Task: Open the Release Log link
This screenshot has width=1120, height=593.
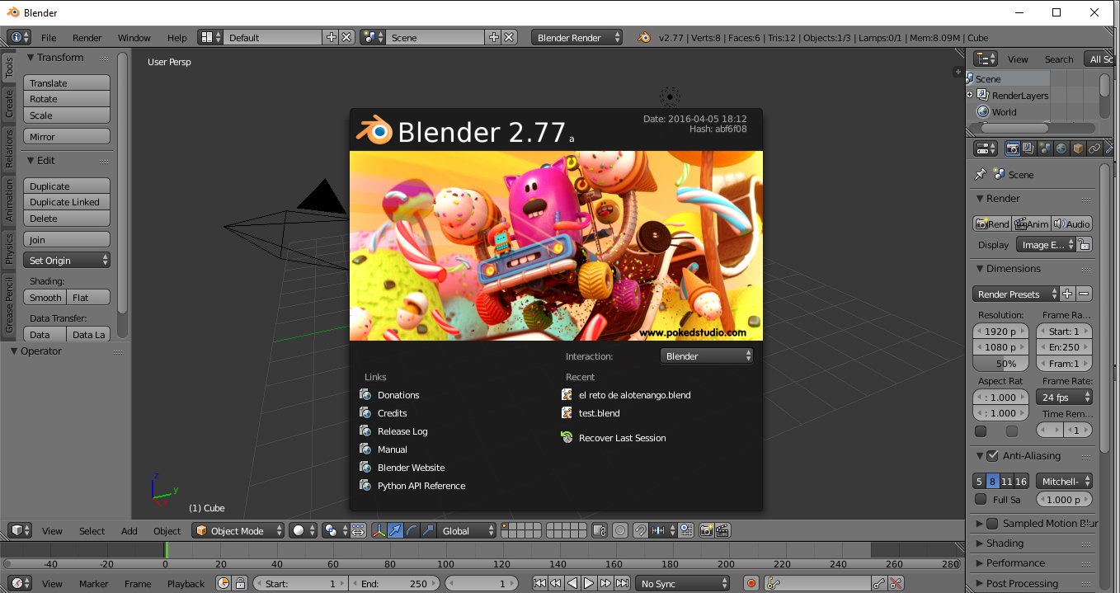Action: click(402, 431)
